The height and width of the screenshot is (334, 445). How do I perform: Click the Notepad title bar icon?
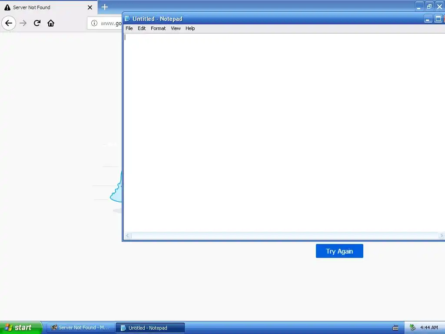point(127,19)
